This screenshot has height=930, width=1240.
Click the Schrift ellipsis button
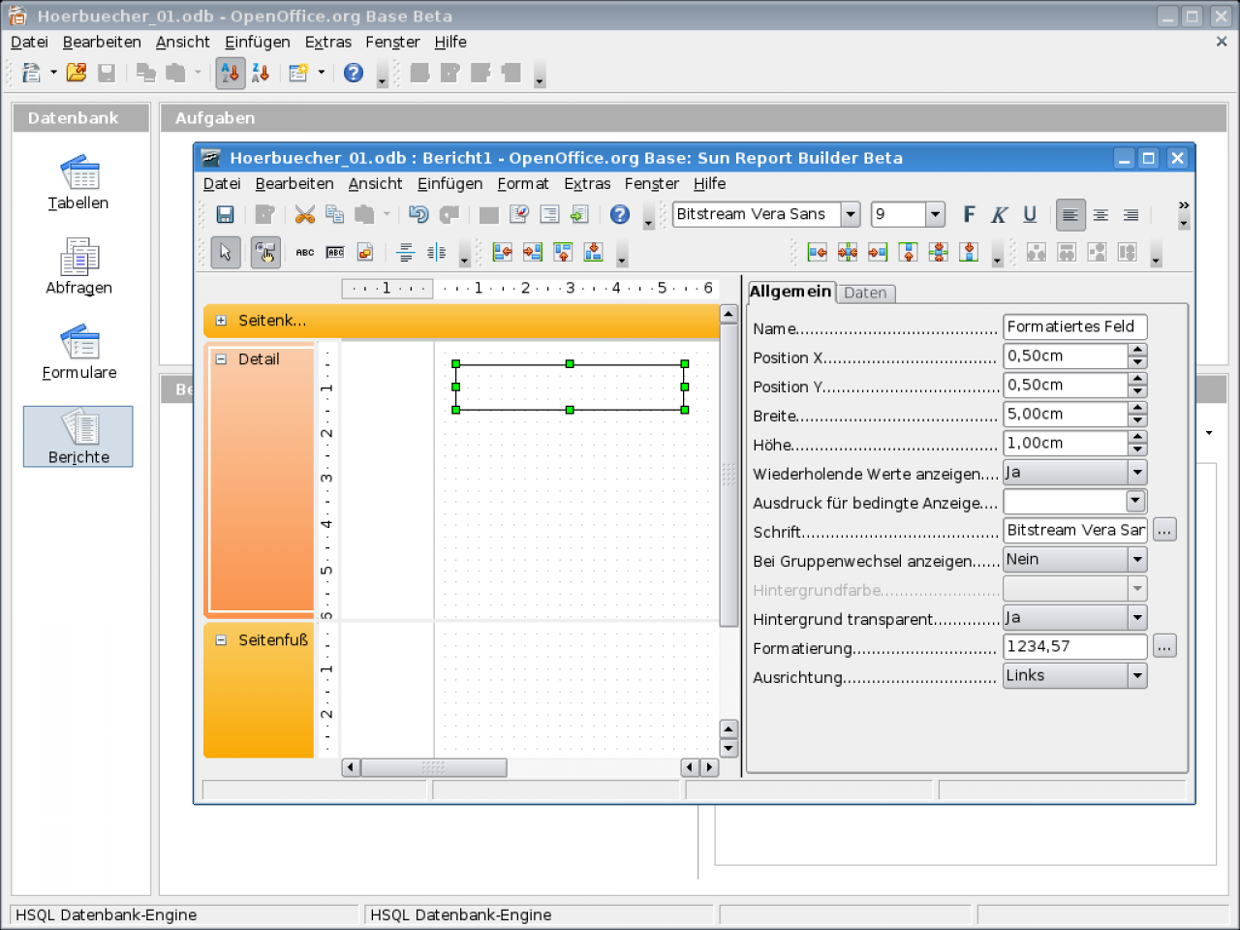click(x=1164, y=530)
